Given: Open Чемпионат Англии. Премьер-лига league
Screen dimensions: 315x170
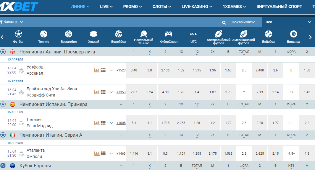Looking at the screenshot, I should (57, 52).
